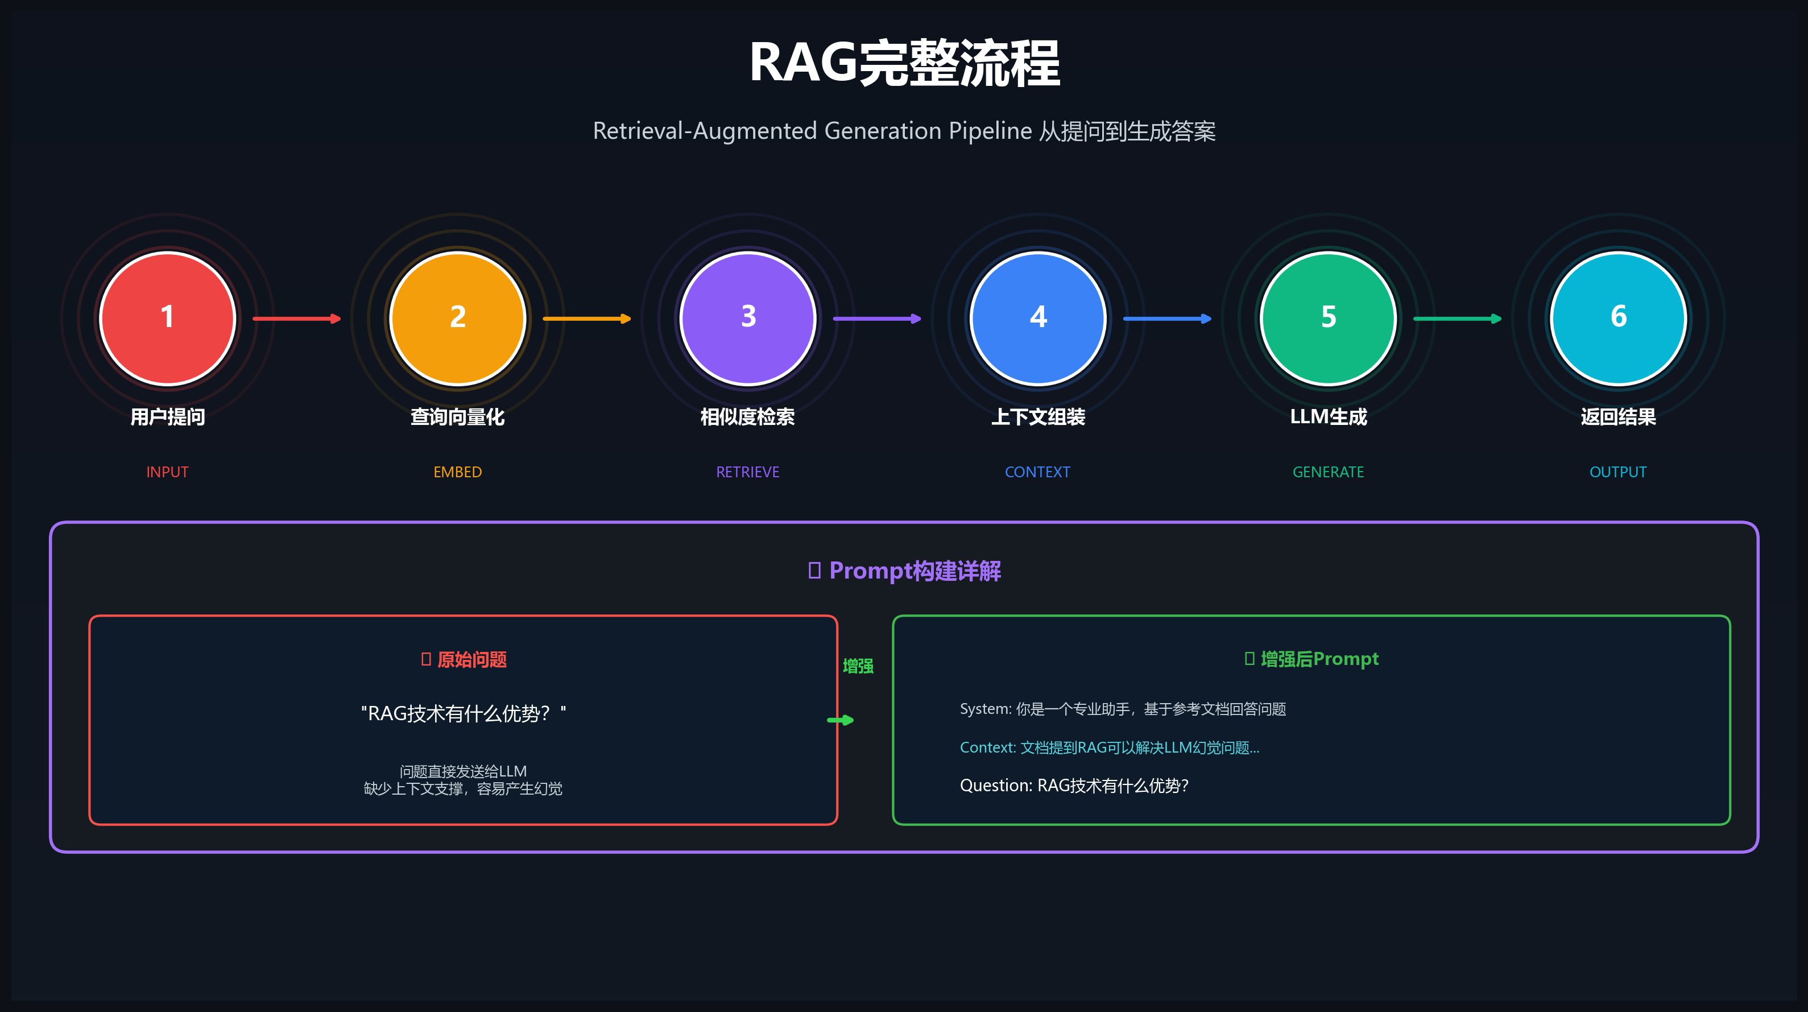Click the Context: 文档提到RAG line
The width and height of the screenshot is (1808, 1012).
[1110, 747]
